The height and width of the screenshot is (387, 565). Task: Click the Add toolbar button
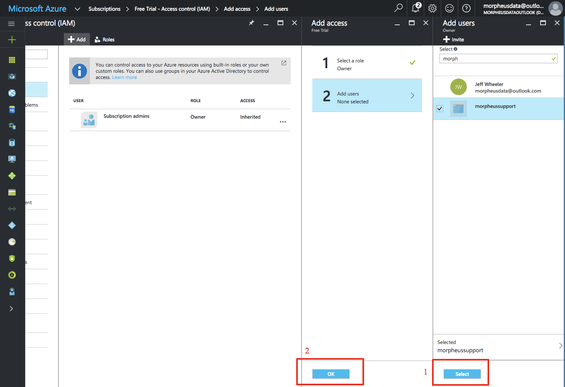77,39
